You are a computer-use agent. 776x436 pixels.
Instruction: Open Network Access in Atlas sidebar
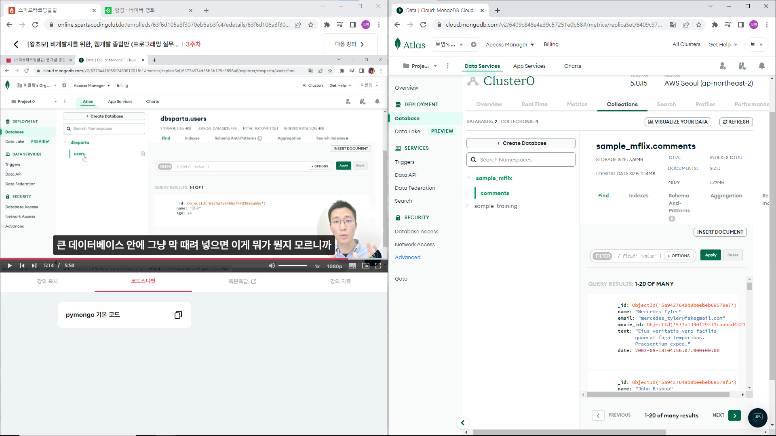415,245
